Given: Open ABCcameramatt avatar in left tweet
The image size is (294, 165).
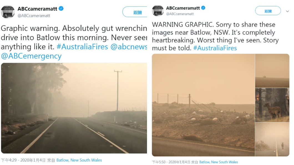Looking at the screenshot, I should [8, 12].
